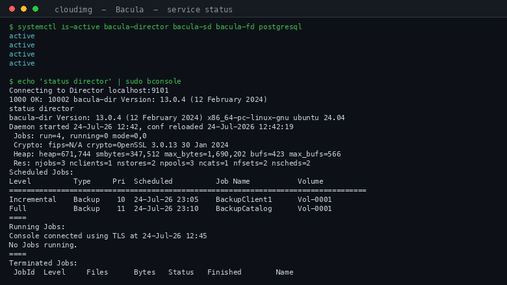Click the 'Job Name' column header
This screenshot has height=285, width=507.
[233, 181]
